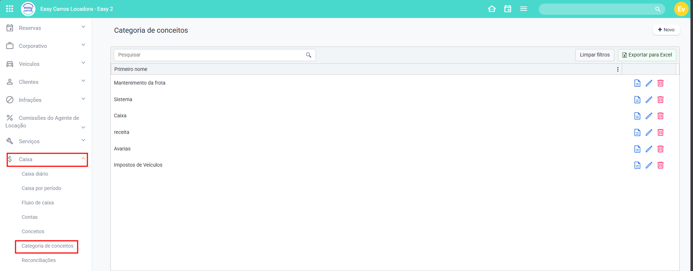Open Caixa diário submenu item
693x271 pixels.
click(x=35, y=174)
